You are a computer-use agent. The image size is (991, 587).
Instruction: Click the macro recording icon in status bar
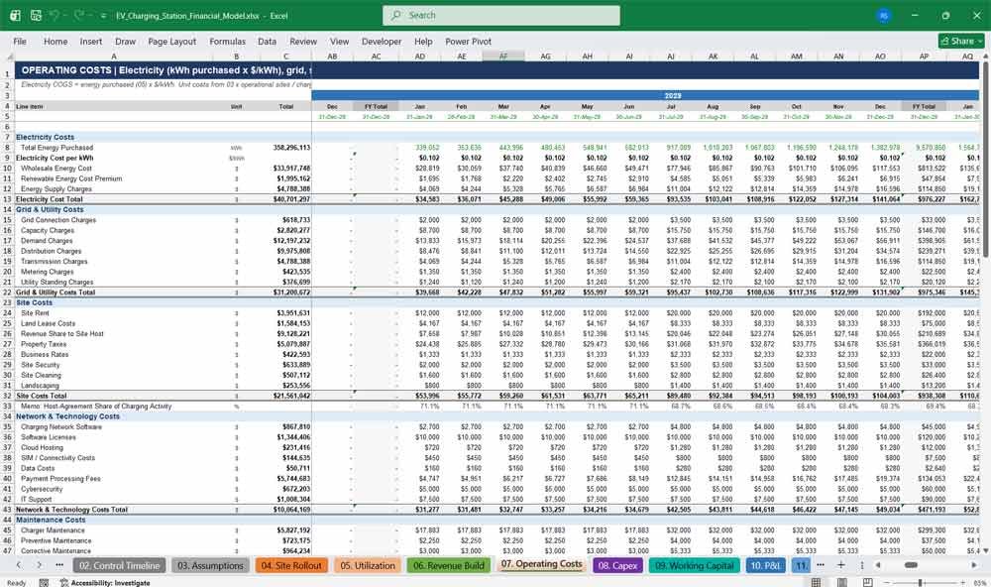(x=44, y=583)
